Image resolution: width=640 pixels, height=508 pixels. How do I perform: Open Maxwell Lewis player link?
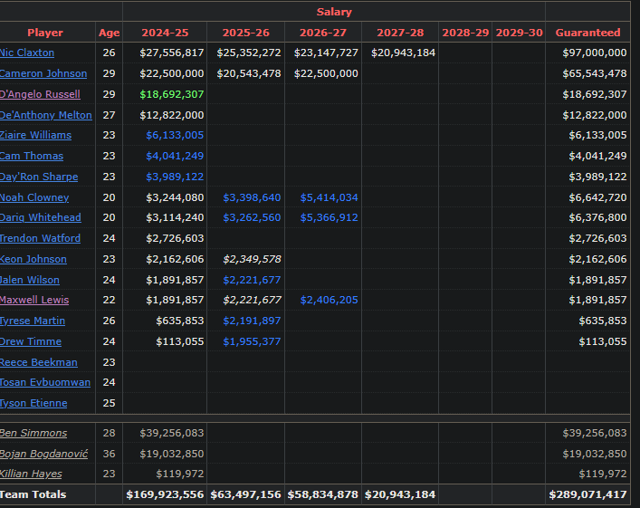point(34,300)
